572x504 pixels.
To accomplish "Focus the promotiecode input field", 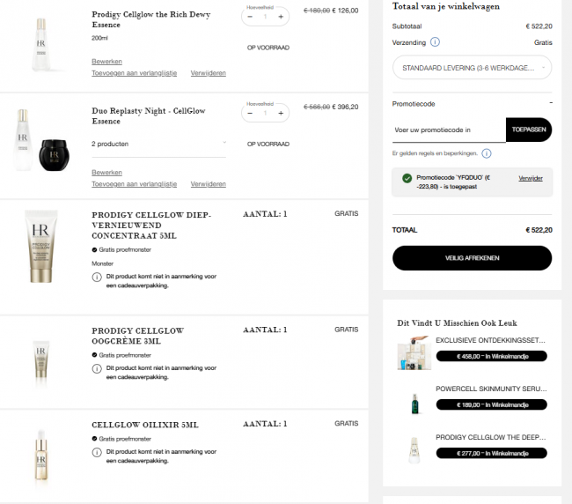I will (449, 130).
